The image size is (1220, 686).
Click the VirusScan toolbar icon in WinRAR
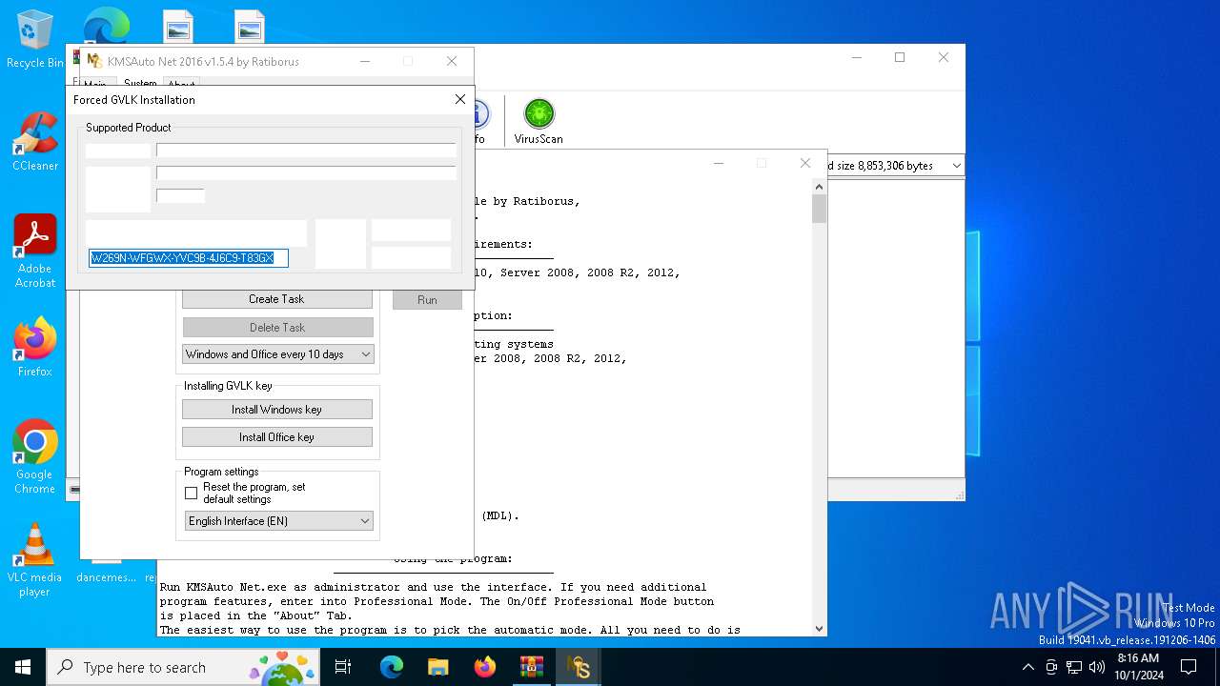pos(539,121)
